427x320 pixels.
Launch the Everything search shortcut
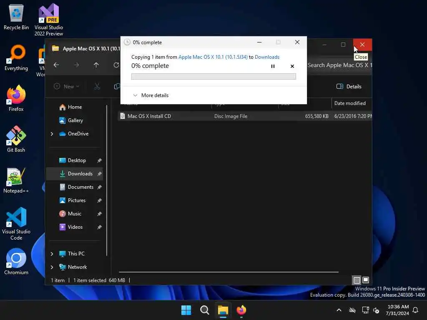coord(16,57)
